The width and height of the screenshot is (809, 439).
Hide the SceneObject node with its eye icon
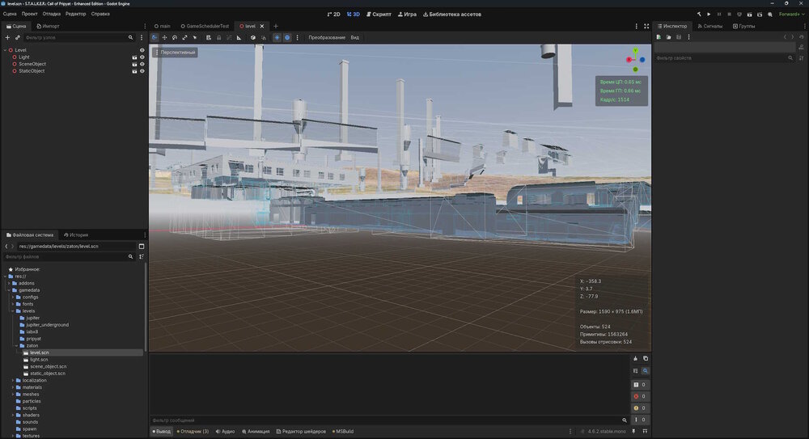click(x=142, y=64)
